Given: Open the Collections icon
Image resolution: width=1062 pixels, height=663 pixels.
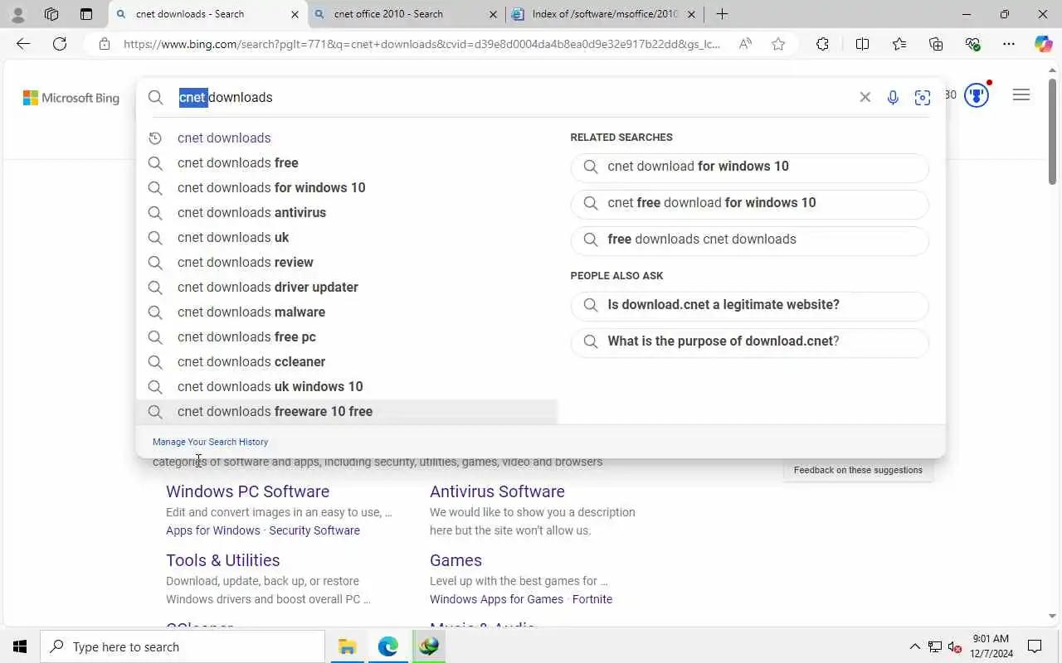Looking at the screenshot, I should point(936,44).
